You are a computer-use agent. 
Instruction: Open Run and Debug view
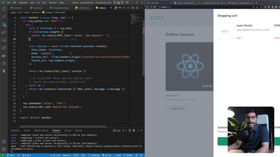click(x=4, y=32)
